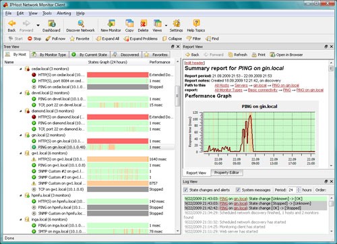
Task: Switch to Favorites tab
Action: (156, 55)
